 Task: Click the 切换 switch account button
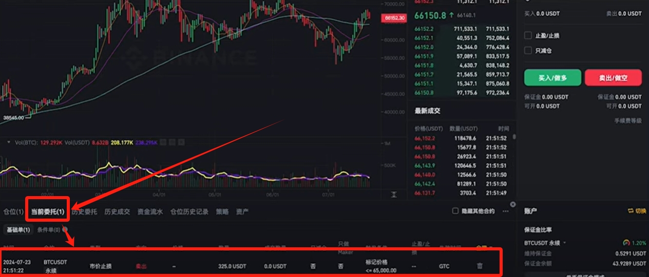pyautogui.click(x=637, y=211)
